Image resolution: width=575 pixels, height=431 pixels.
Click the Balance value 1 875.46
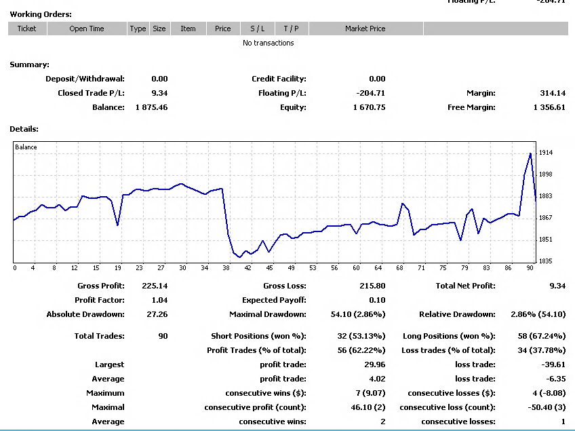click(x=151, y=107)
